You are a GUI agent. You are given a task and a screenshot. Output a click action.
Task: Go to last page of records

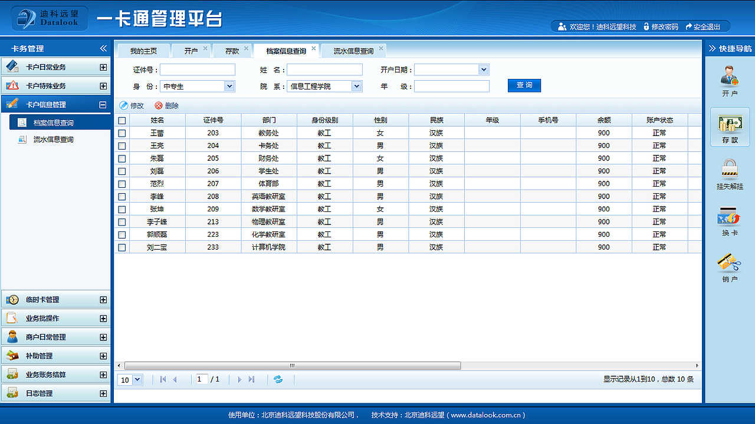click(x=251, y=380)
